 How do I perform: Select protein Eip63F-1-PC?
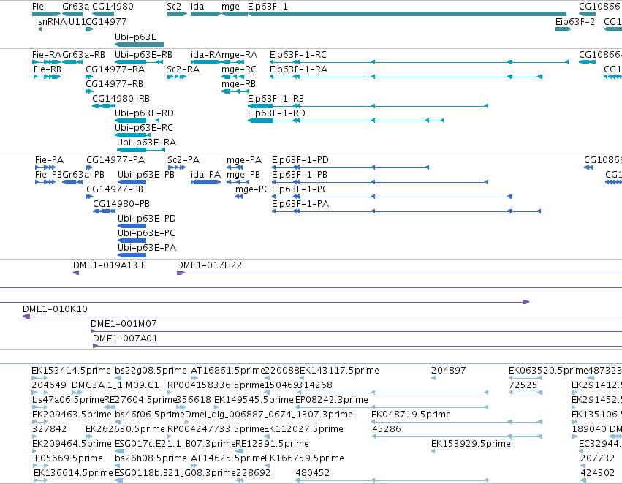point(392,197)
